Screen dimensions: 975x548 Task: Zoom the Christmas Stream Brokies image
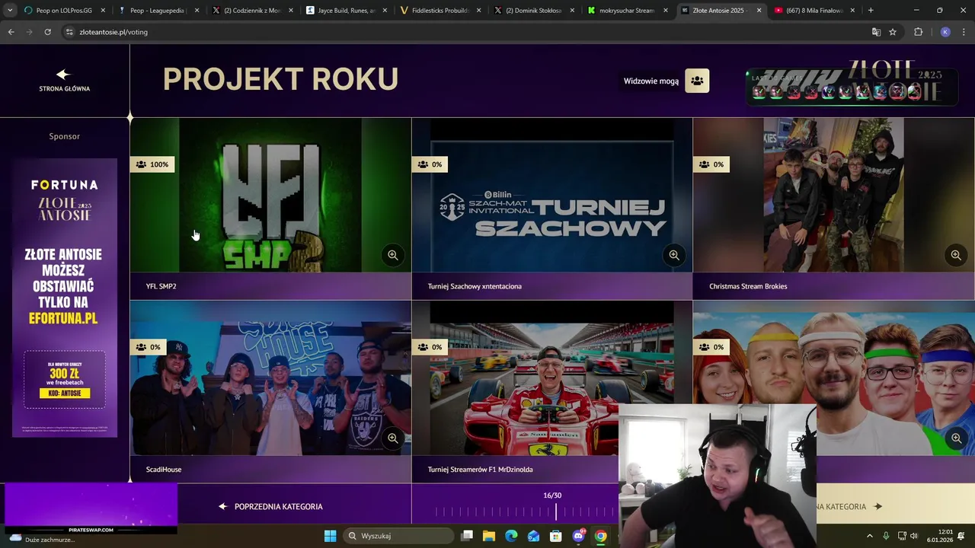click(x=956, y=255)
